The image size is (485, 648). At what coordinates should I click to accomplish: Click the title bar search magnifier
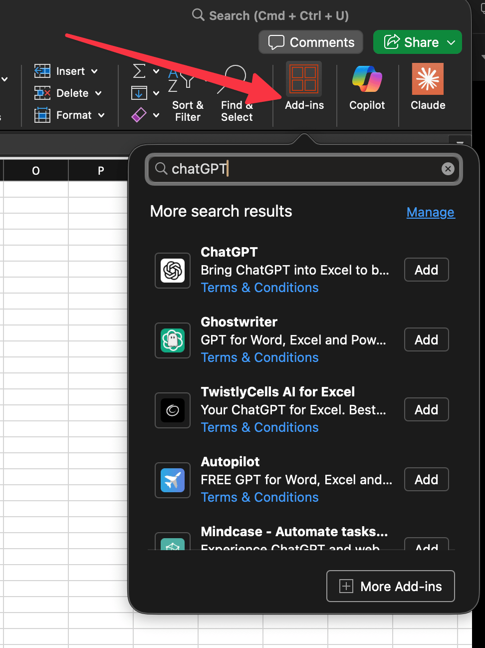198,15
